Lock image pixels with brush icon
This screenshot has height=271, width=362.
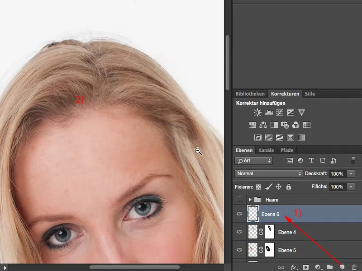(x=268, y=187)
